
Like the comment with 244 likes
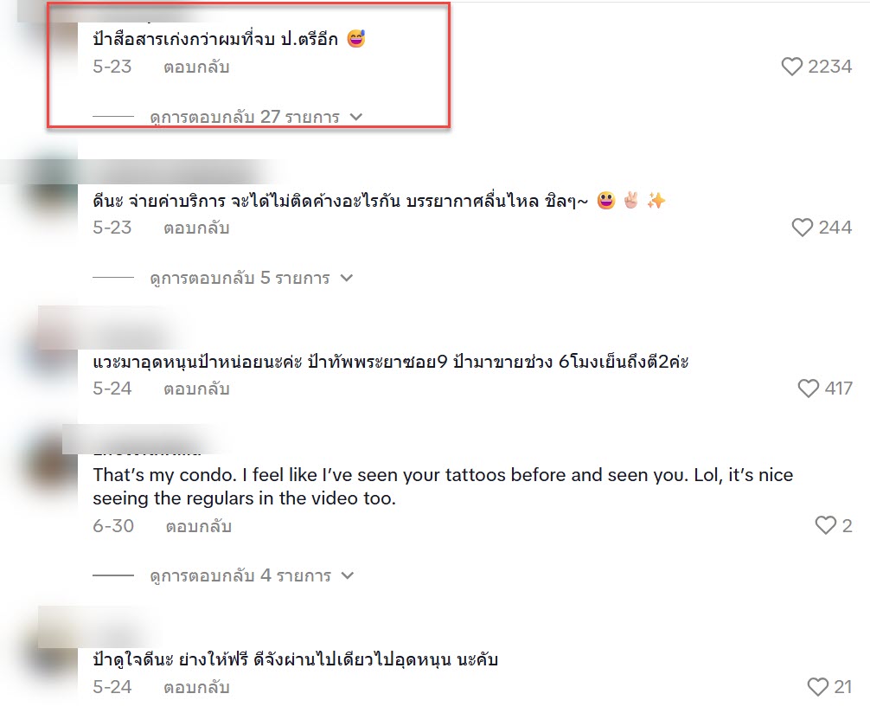coord(802,228)
